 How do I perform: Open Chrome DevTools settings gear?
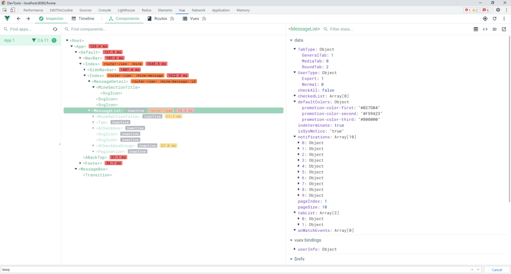(498, 10)
